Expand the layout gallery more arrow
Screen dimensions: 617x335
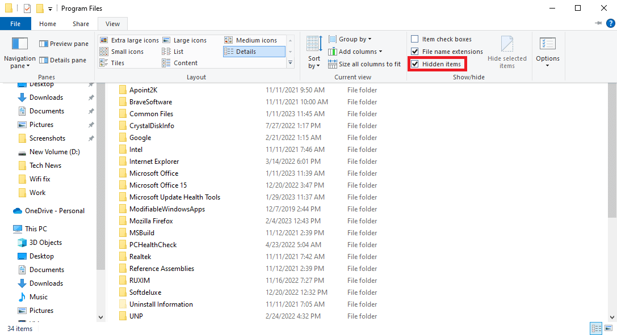pos(291,63)
